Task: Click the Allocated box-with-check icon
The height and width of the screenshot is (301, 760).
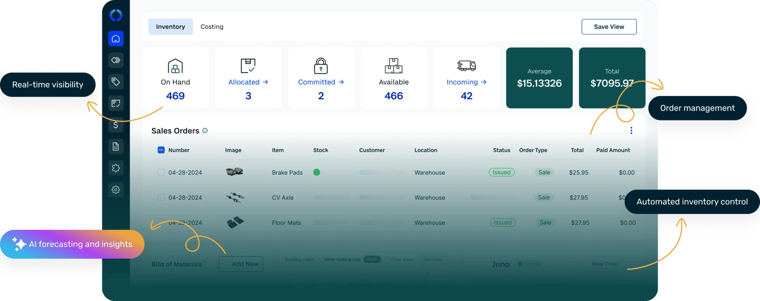Action: point(248,66)
